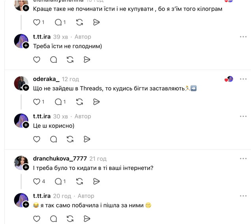251x224 pixels.
Task: Click t.tt.ira avatar on 20 год reply
Action: 21,200
